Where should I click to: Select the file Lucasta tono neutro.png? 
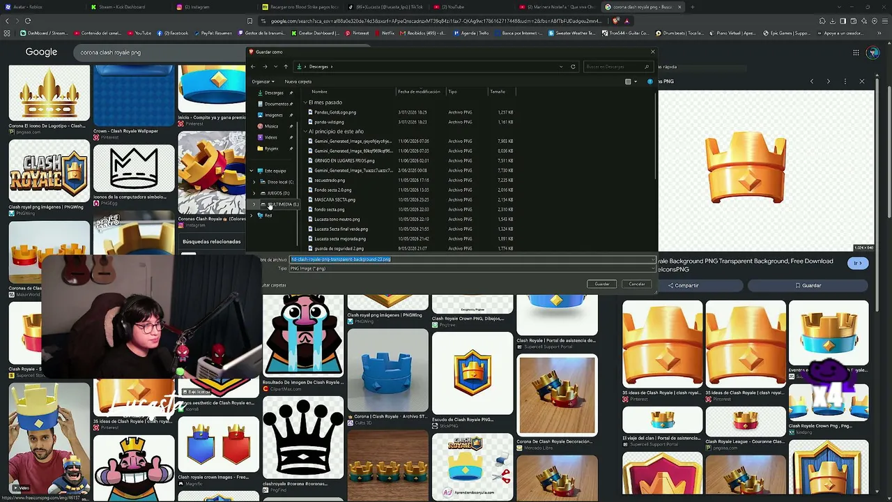click(x=337, y=219)
